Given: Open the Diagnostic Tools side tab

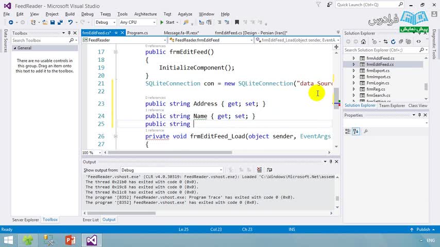Looking at the screenshot, I should (x=434, y=44).
